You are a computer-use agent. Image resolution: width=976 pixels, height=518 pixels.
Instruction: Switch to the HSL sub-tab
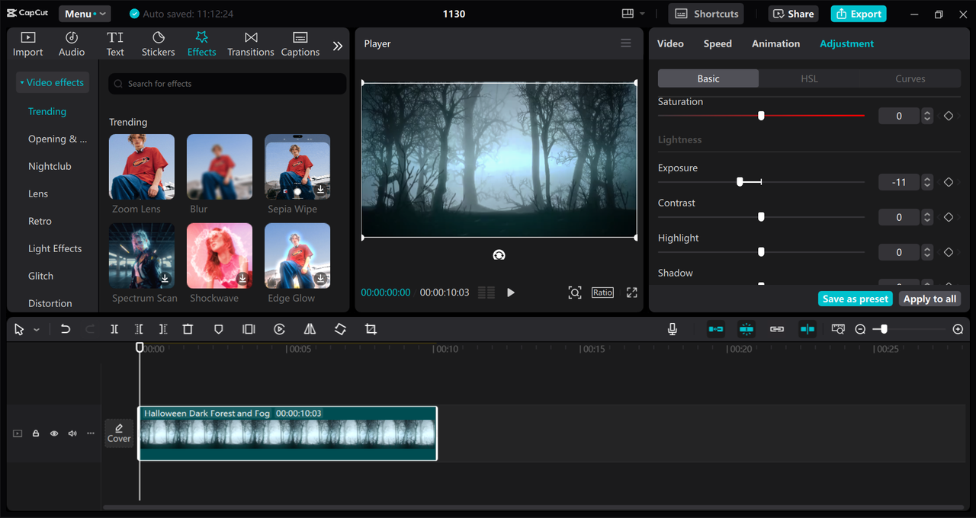[x=809, y=78]
